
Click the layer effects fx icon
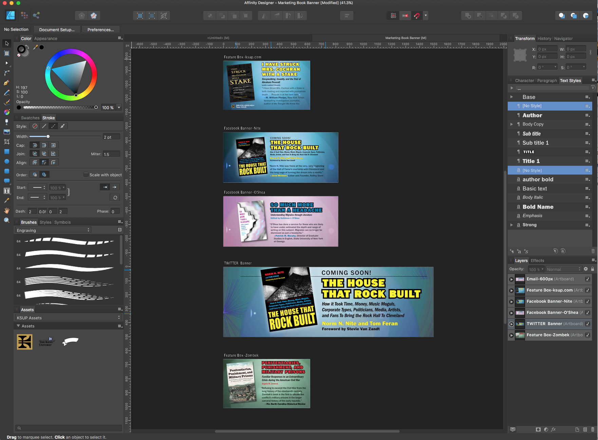[x=553, y=429]
